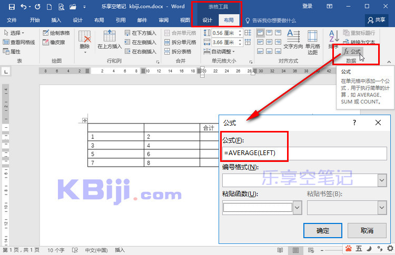The width and height of the screenshot is (395, 255).
Task: Select the 绘制表格 draw table tool
Action: click(x=56, y=33)
